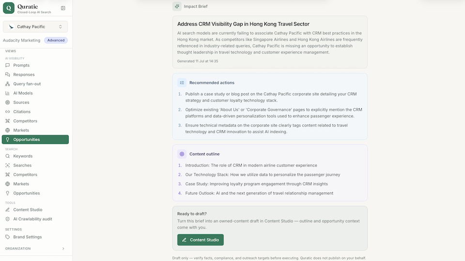This screenshot has height=261, width=465.
Task: Click Search section Markets globe icon
Action: pos(8,184)
